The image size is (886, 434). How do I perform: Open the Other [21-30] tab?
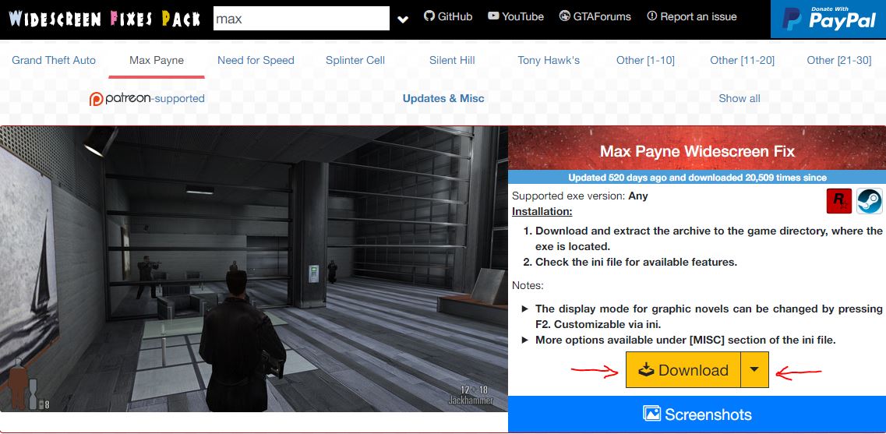click(838, 60)
